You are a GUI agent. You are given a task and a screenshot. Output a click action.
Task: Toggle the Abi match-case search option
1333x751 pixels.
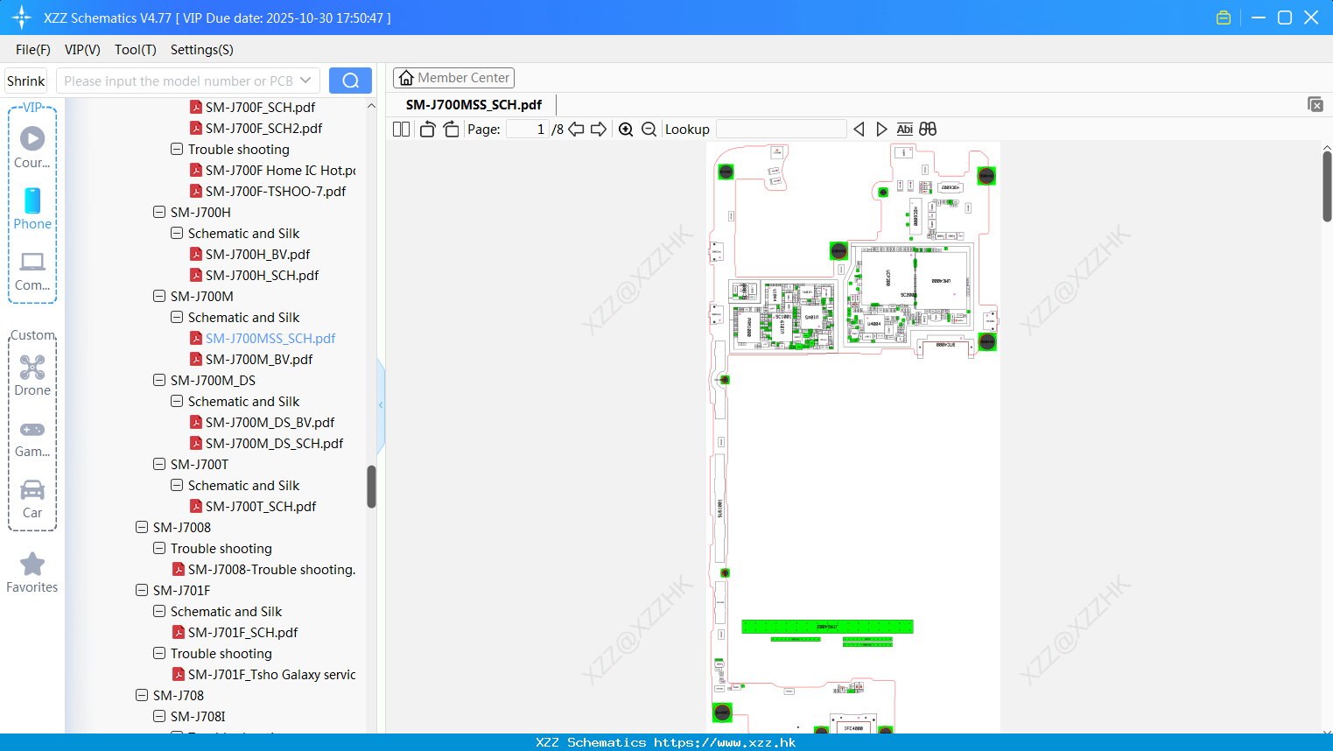click(x=904, y=129)
